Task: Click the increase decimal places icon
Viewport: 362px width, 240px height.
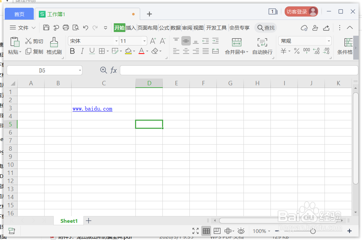Action: click(x=316, y=51)
